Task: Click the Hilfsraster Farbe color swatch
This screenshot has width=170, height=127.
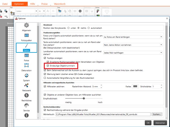Action: pyautogui.click(x=135, y=86)
